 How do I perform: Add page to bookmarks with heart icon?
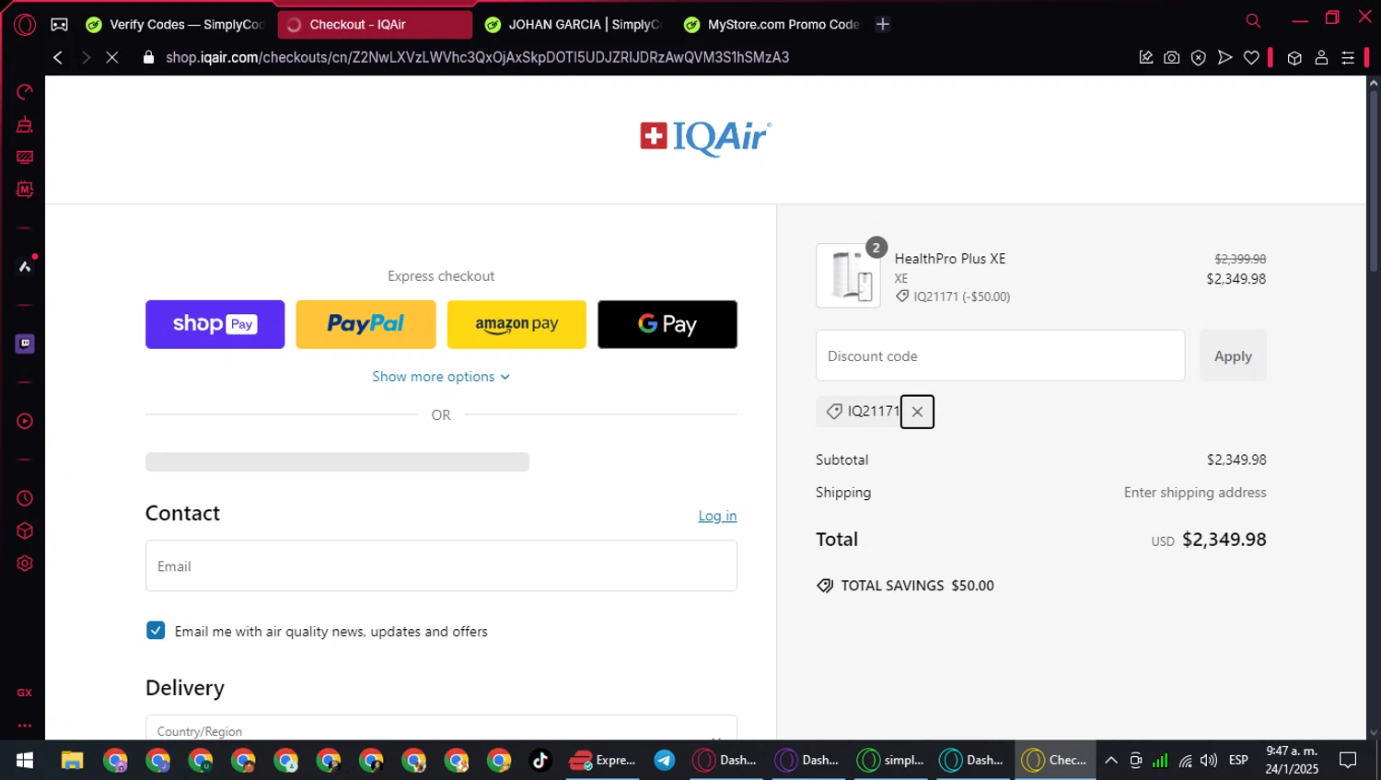click(x=1251, y=57)
